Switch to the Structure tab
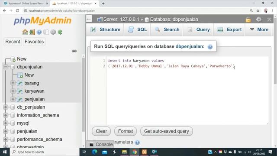This screenshot has height=156, width=277. (x=105, y=29)
